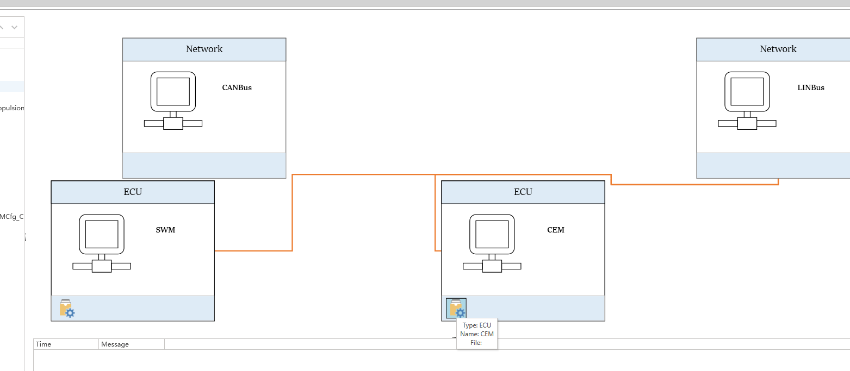
Task: Click the CANBus network computer icon
Action: pos(173,100)
